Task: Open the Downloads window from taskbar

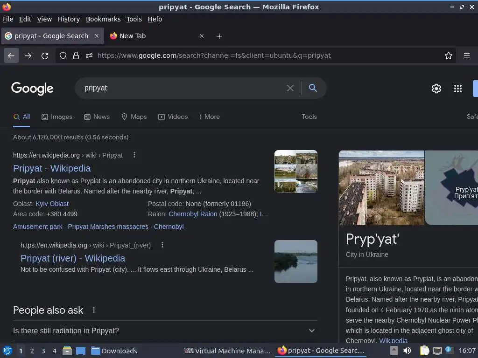Action: pos(114,351)
